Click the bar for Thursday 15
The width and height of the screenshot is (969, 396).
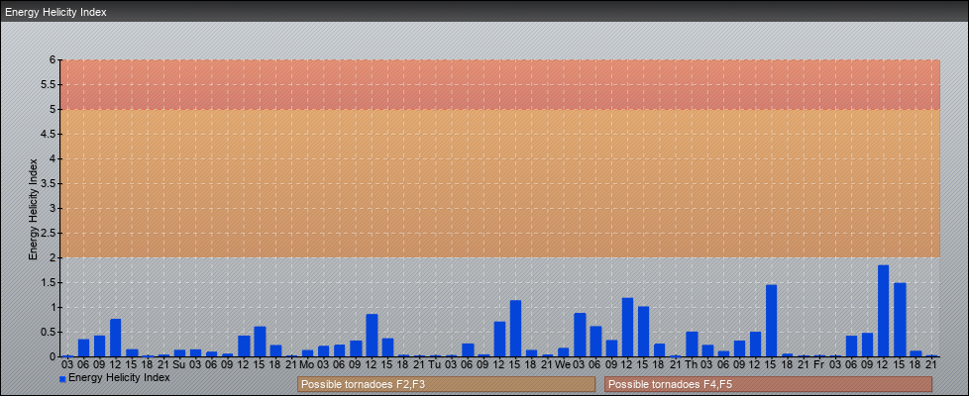(771, 321)
